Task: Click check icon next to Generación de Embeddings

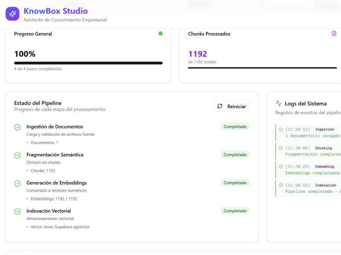Action: tap(18, 184)
